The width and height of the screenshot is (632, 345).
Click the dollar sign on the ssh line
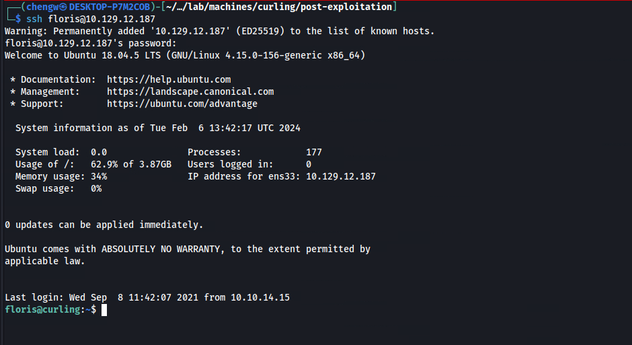click(18, 19)
